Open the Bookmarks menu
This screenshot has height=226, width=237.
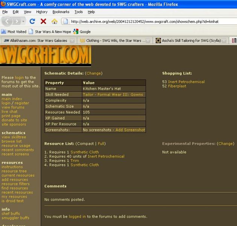pyautogui.click(x=61, y=12)
